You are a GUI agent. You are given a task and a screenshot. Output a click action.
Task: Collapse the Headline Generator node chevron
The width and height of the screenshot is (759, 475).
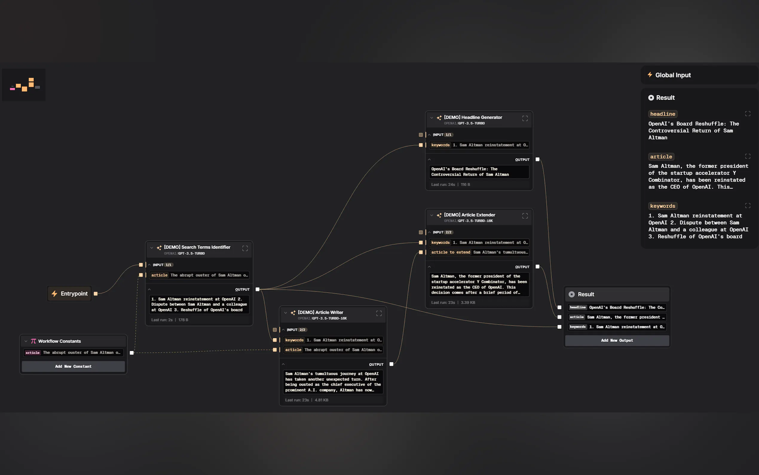click(431, 118)
